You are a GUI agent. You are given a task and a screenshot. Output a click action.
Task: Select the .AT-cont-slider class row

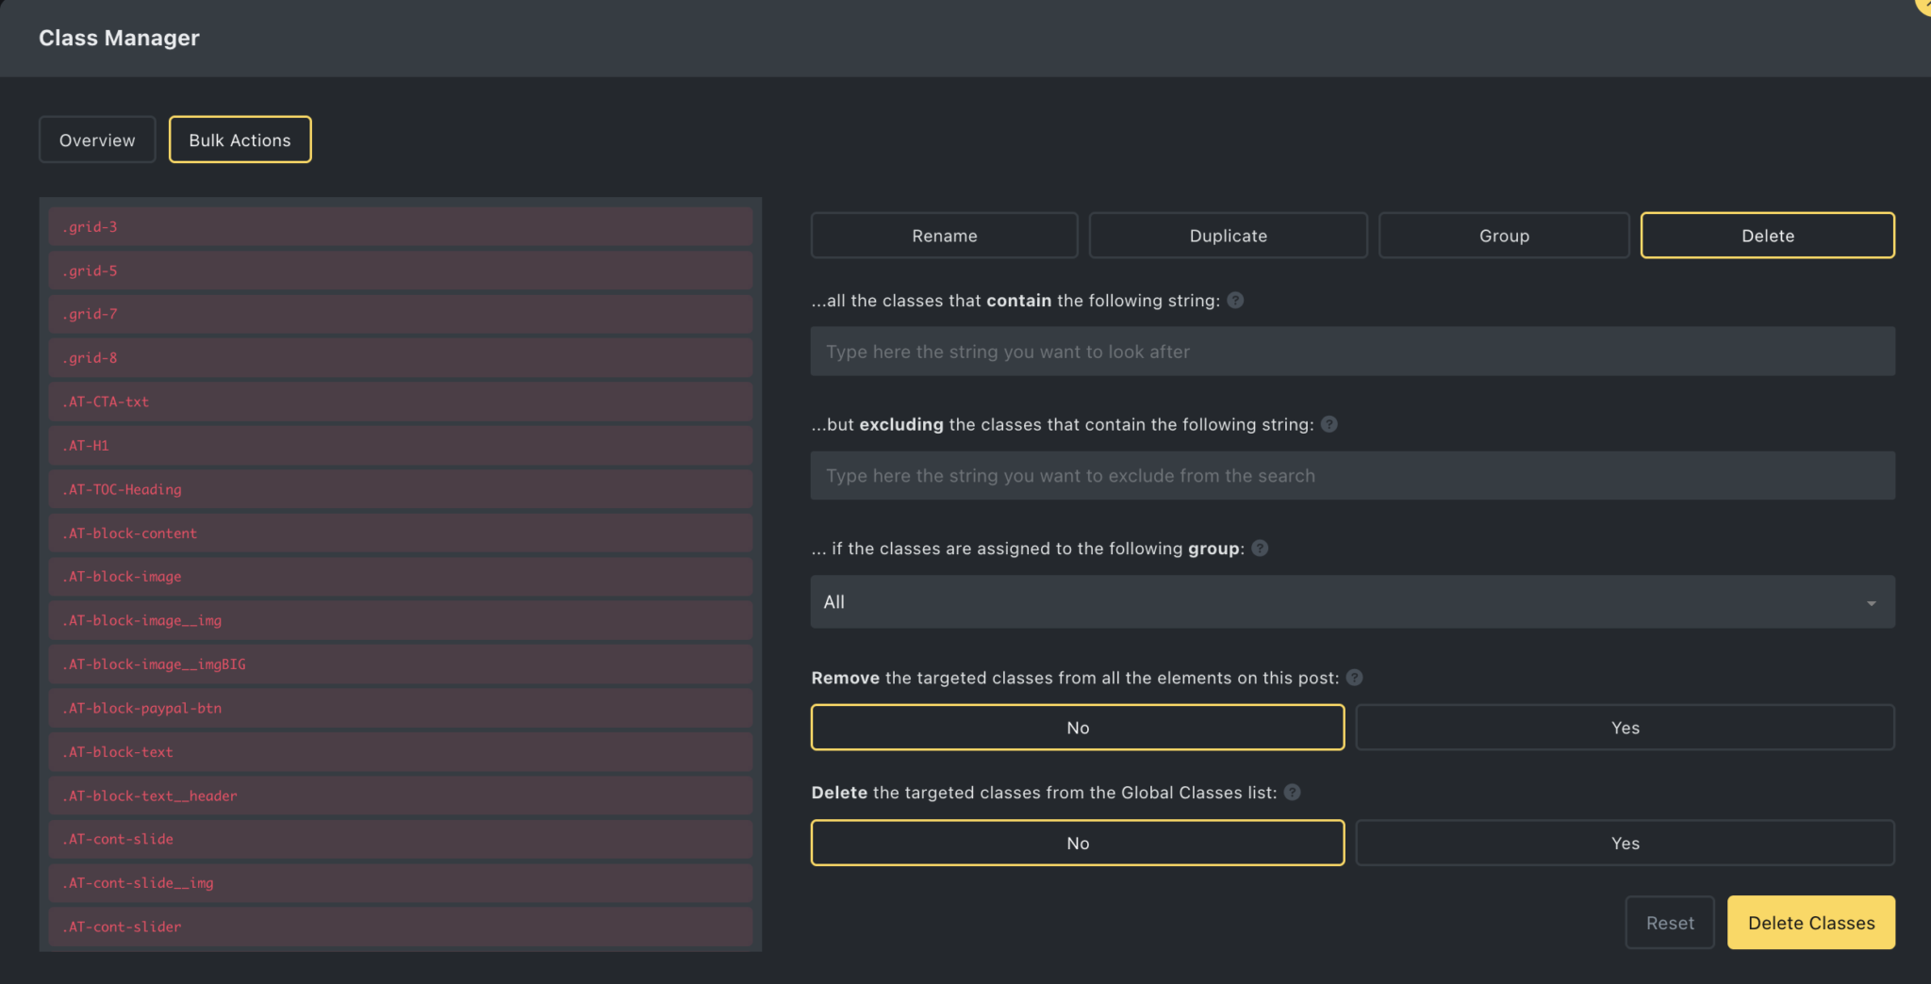401,927
